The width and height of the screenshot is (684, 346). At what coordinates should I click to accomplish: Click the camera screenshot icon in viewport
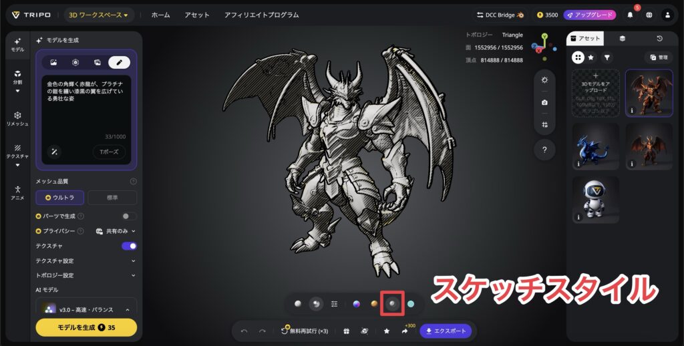point(544,102)
